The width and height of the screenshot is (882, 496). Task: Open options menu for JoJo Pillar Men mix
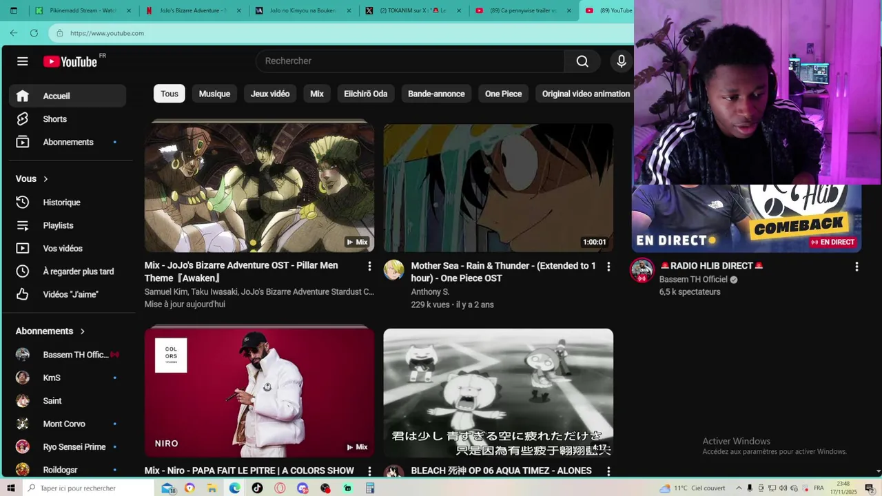(369, 266)
